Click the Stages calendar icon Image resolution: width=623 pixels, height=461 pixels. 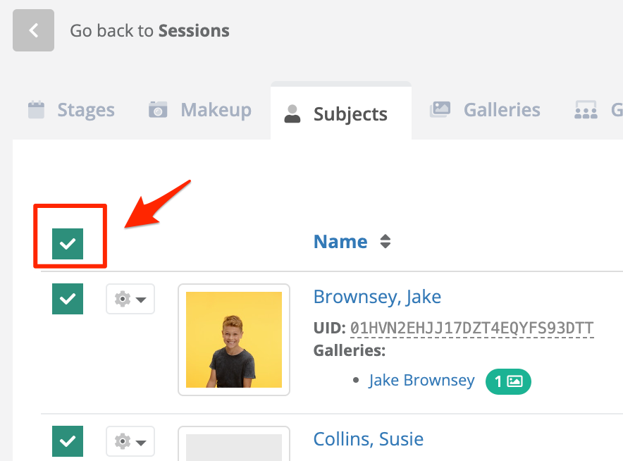[36, 110]
